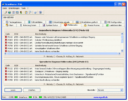Click horizontal scrollbar right arrow
This screenshot has height=101, width=128.
coord(119,54)
